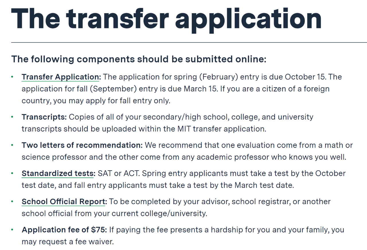Image resolution: width=367 pixels, height=250 pixels.
Task: Click the "SAT or ACT" text
Action: [x=119, y=173]
